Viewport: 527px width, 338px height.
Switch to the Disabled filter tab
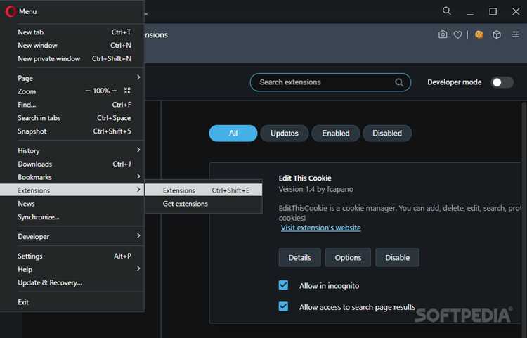tap(387, 133)
